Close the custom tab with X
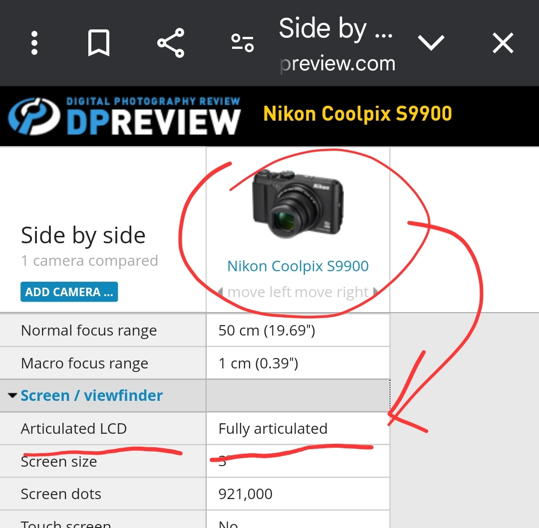The image size is (539, 528). coord(503,43)
